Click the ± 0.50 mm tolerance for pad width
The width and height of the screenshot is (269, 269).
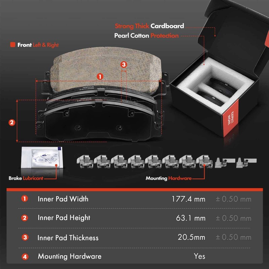point(233,199)
